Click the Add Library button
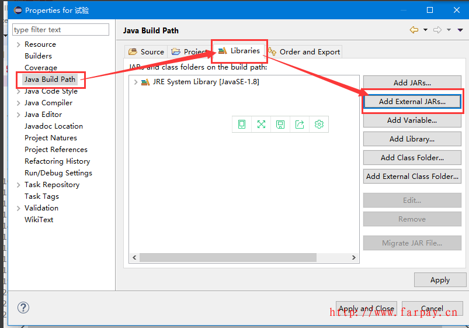 pos(412,139)
